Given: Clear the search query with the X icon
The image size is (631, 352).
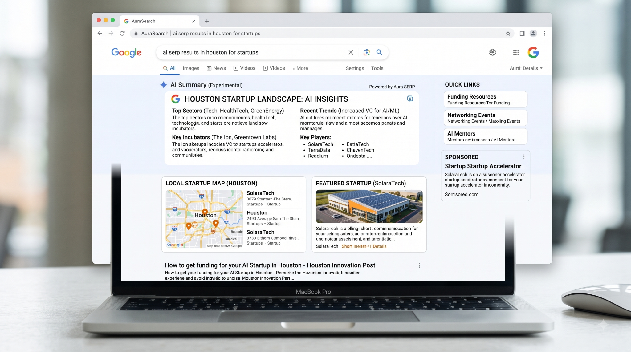Looking at the screenshot, I should [x=351, y=52].
